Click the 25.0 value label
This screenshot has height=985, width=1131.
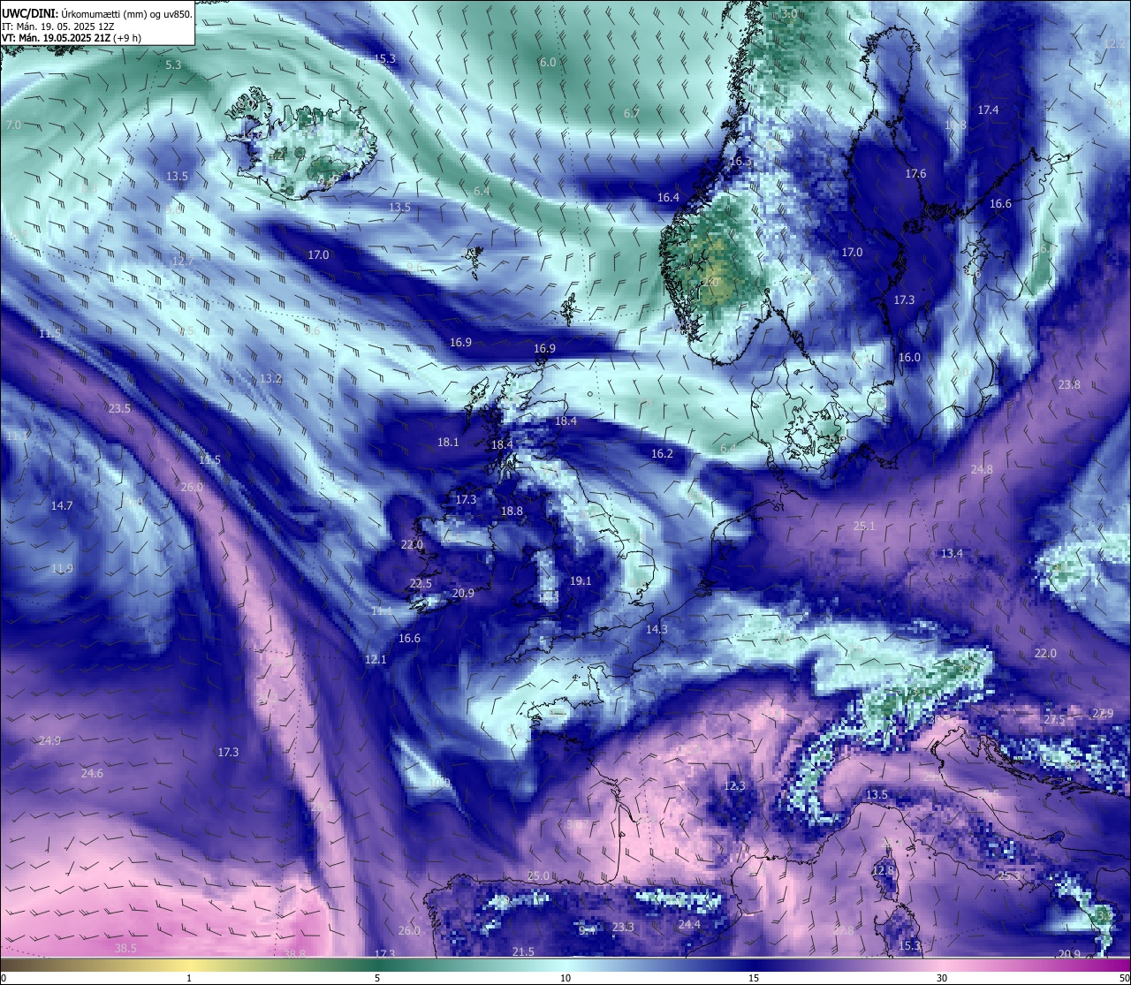pos(538,875)
